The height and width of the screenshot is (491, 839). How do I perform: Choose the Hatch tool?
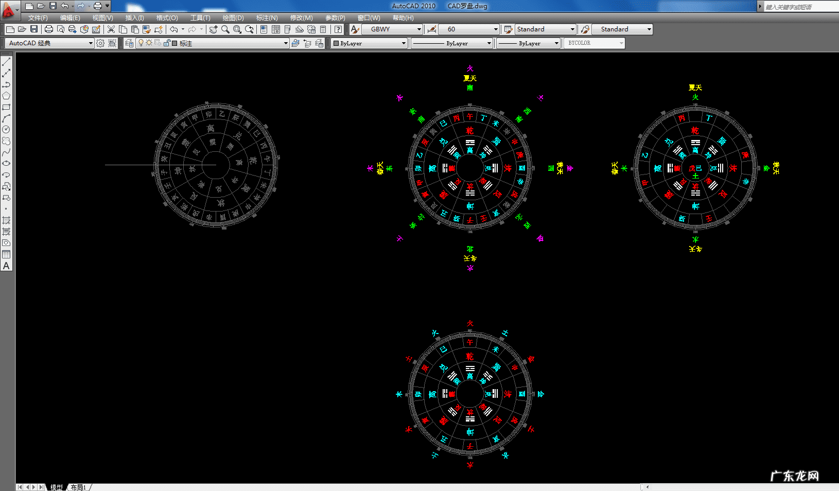(6, 220)
